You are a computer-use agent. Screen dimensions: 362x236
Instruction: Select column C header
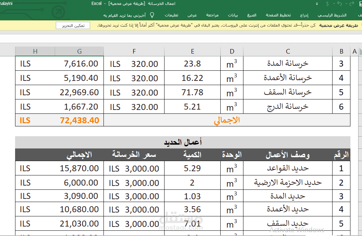(288, 51)
